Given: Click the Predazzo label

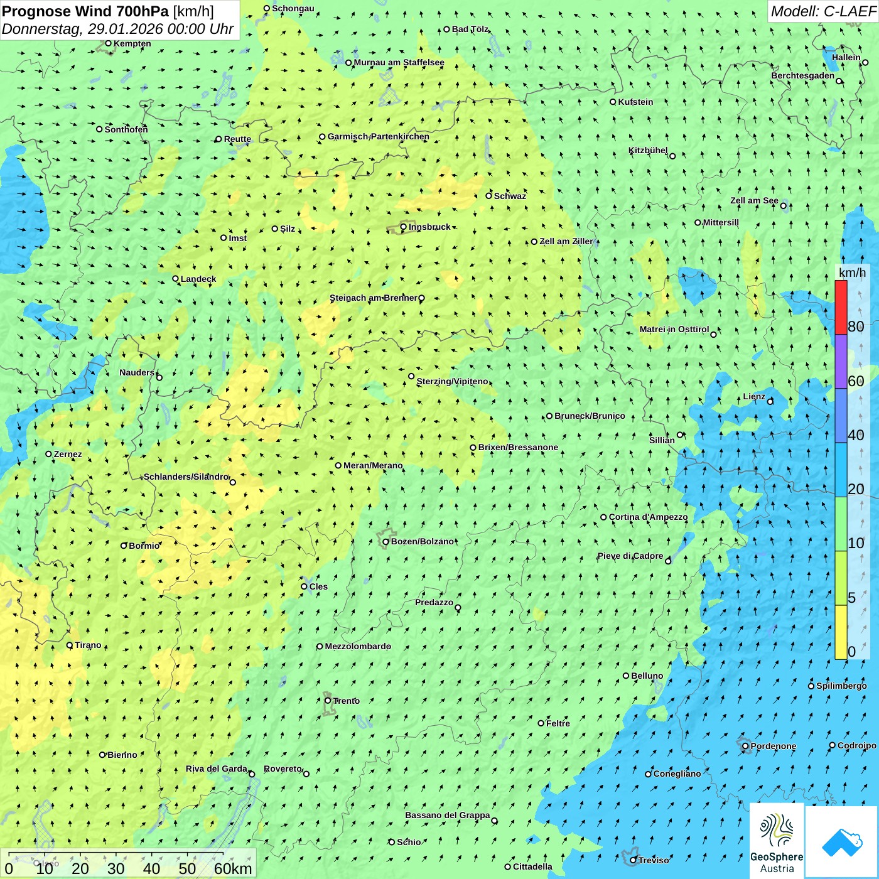Looking at the screenshot, I should [x=434, y=602].
